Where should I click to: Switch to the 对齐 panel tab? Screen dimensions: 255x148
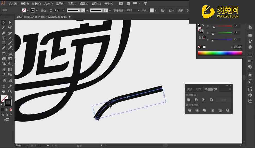click(x=198, y=89)
